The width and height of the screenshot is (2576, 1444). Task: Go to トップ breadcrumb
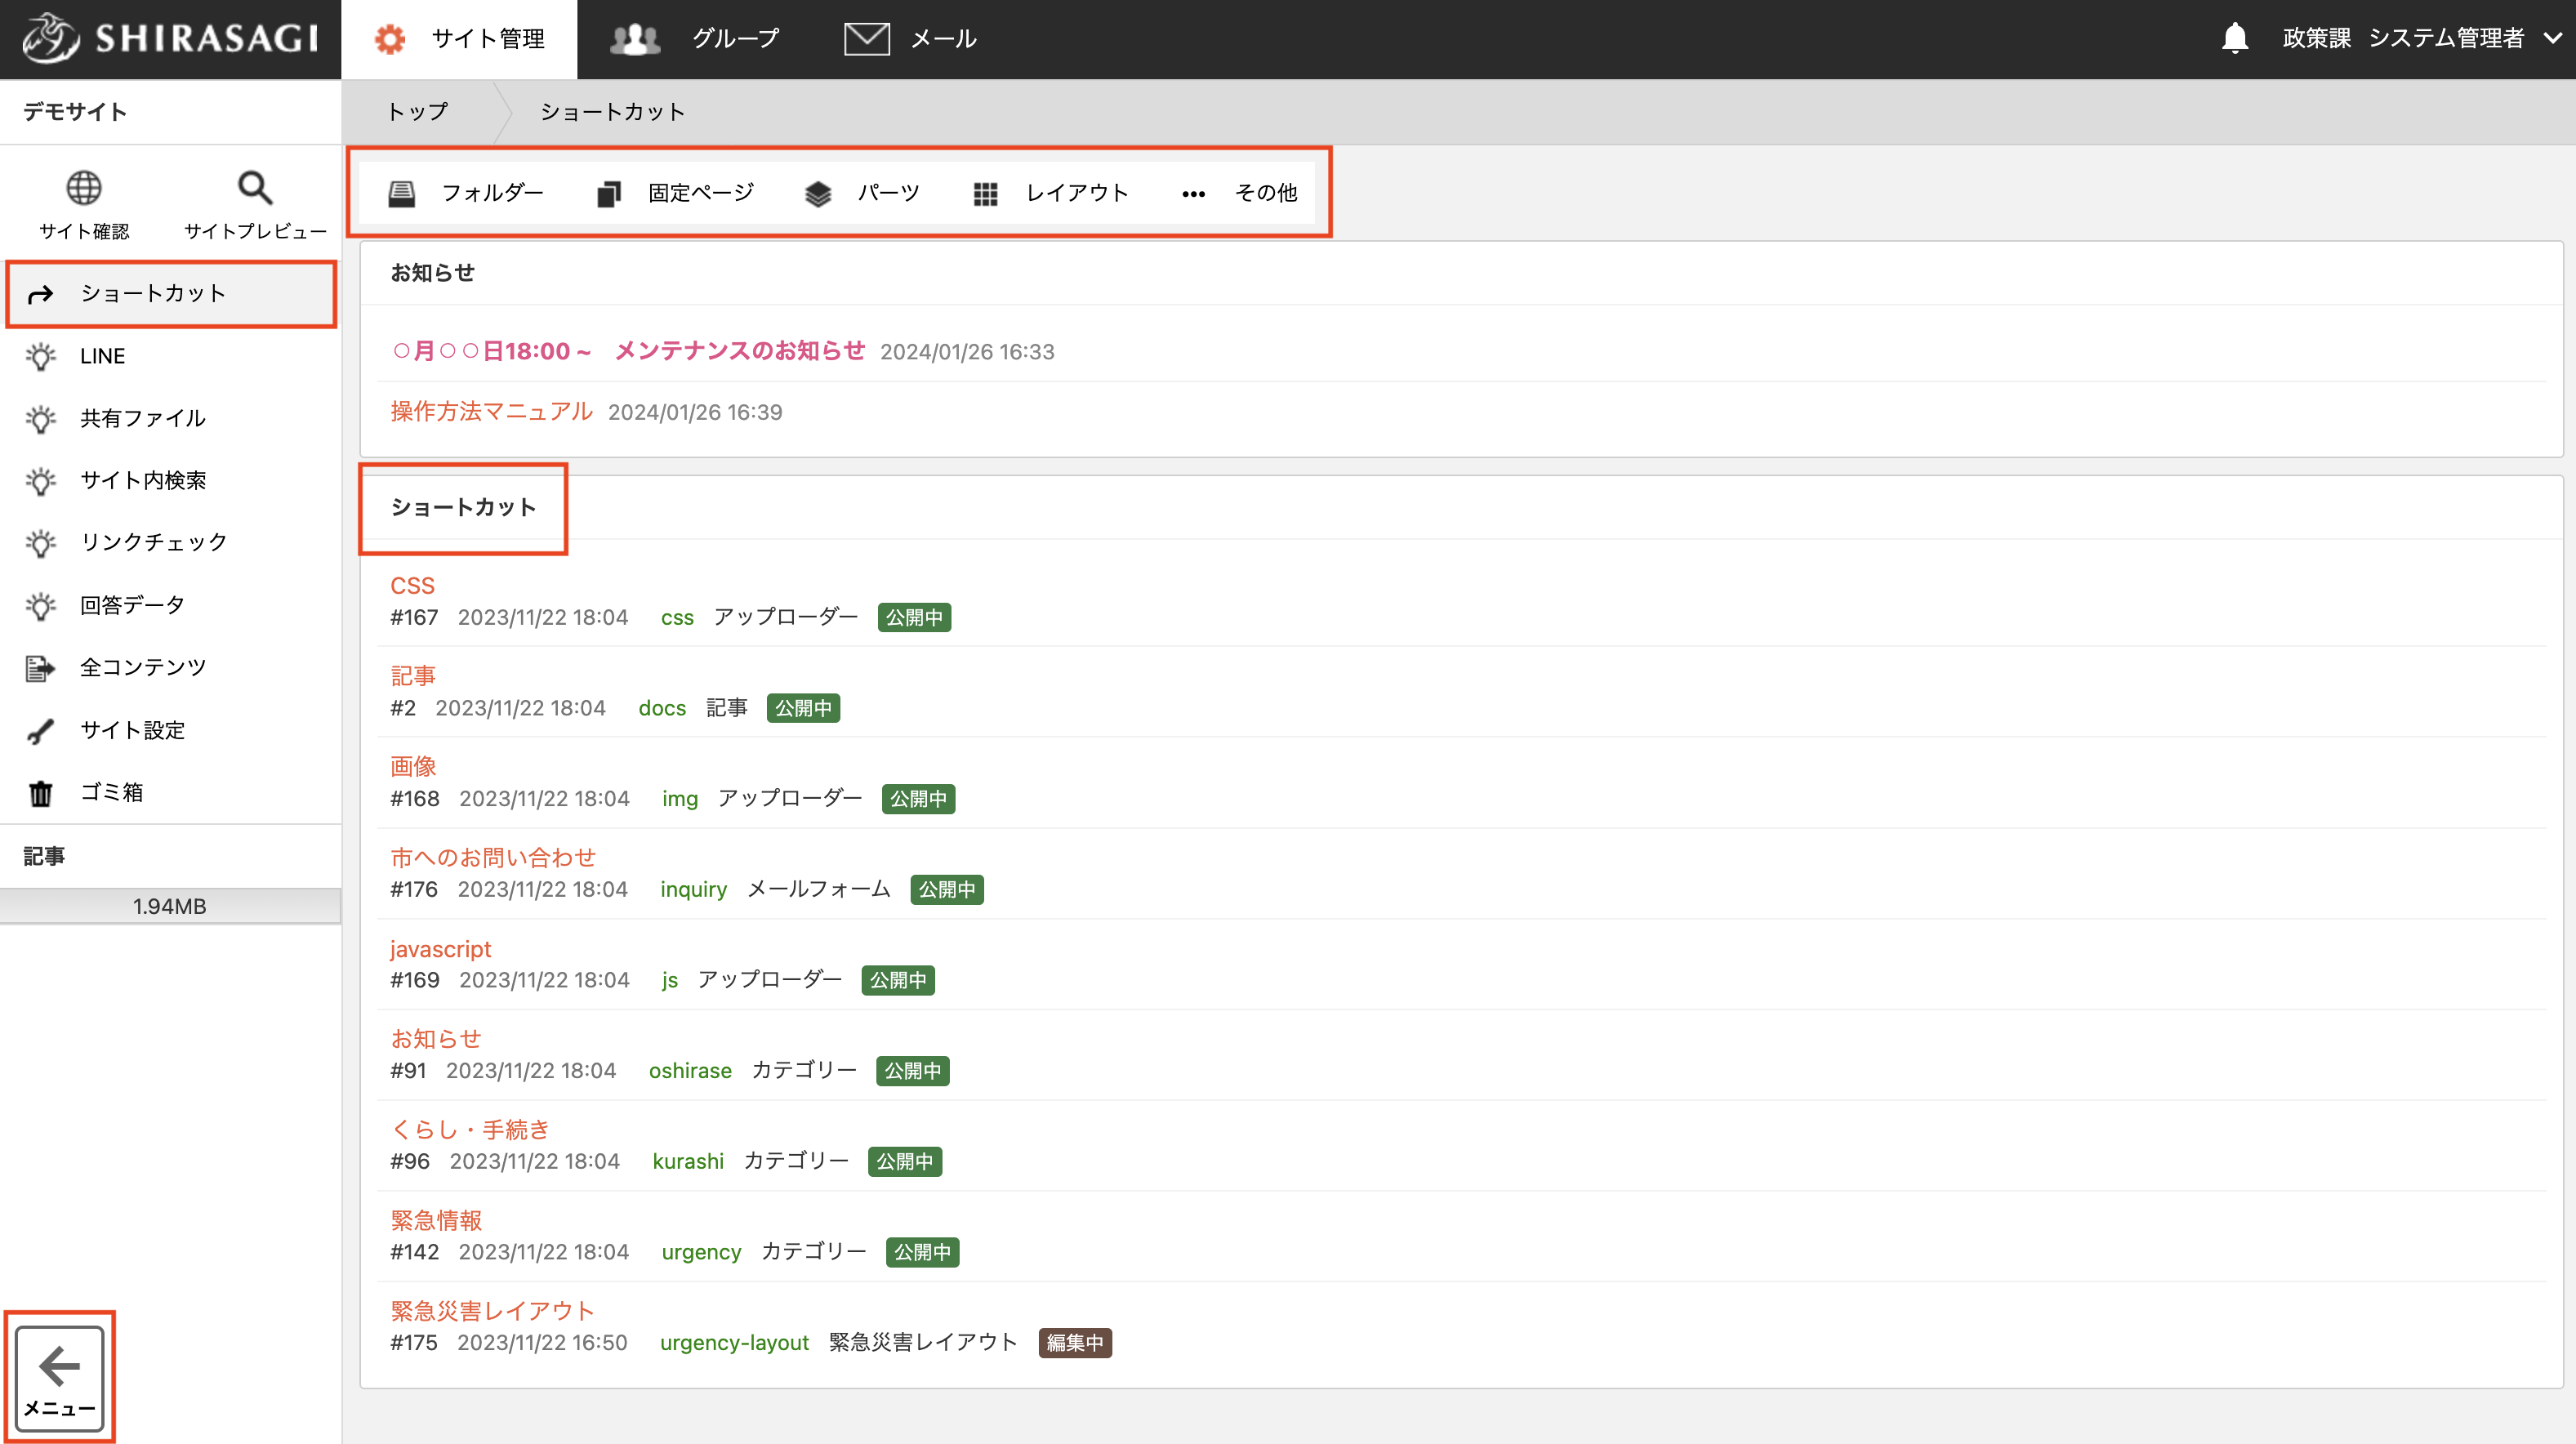point(417,111)
